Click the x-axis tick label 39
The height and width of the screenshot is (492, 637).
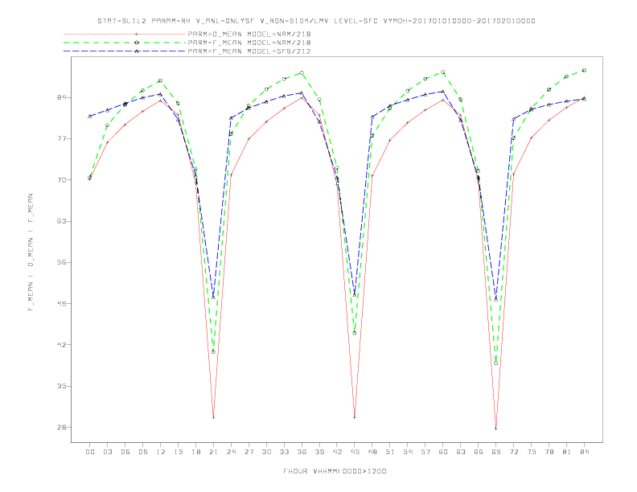319,452
